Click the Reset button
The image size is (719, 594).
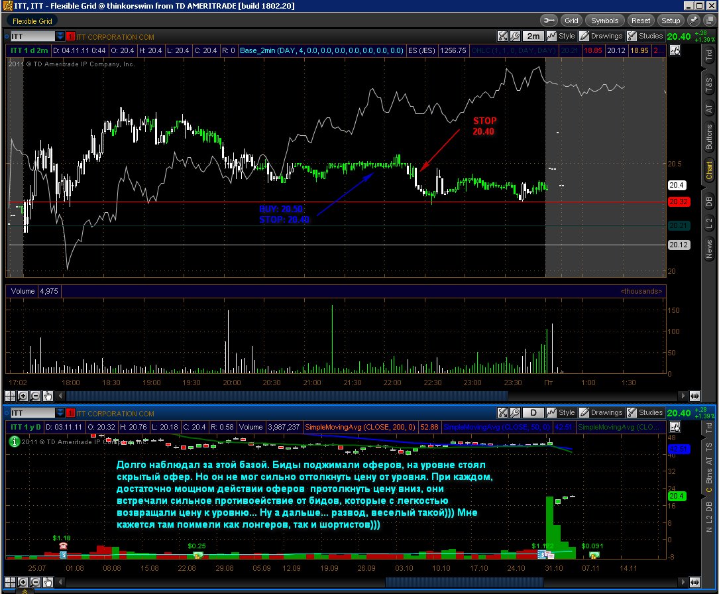point(641,21)
